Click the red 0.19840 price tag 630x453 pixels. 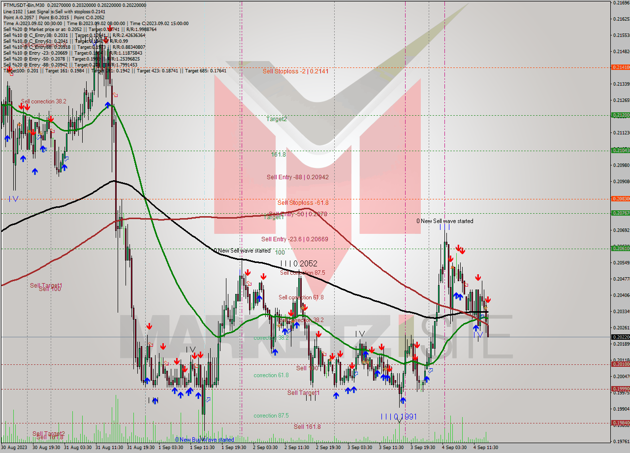[x=620, y=423]
